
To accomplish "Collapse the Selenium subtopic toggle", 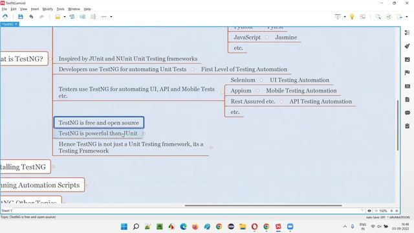I will pyautogui.click(x=261, y=80).
